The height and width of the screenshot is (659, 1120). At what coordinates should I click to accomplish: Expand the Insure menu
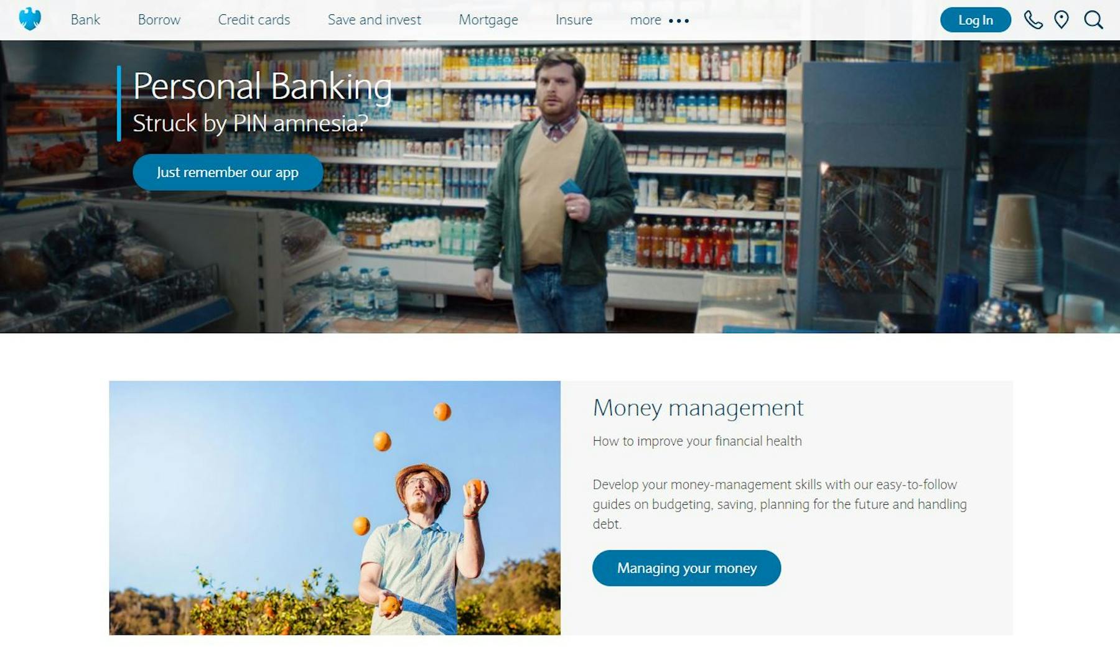point(574,20)
